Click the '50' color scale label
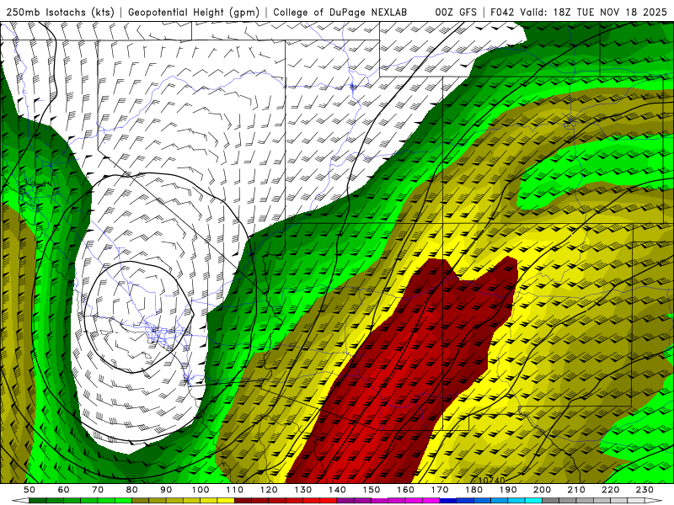This screenshot has height=505, width=674. click(29, 490)
